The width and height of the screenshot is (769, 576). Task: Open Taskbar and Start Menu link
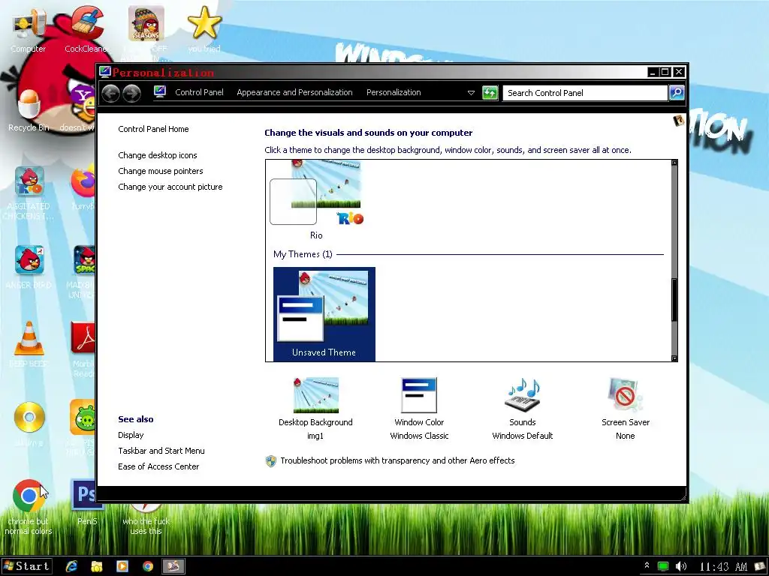coord(161,451)
